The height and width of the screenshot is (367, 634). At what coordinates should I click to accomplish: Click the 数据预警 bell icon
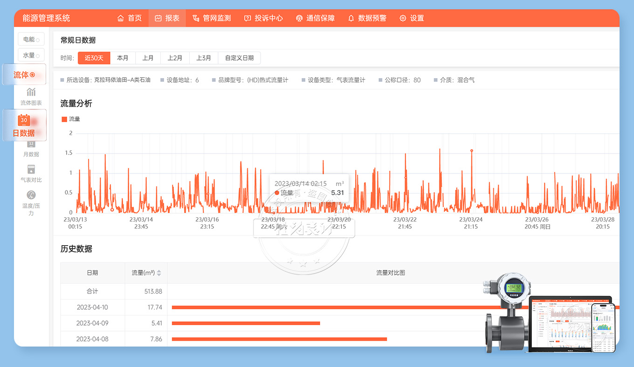pos(351,18)
